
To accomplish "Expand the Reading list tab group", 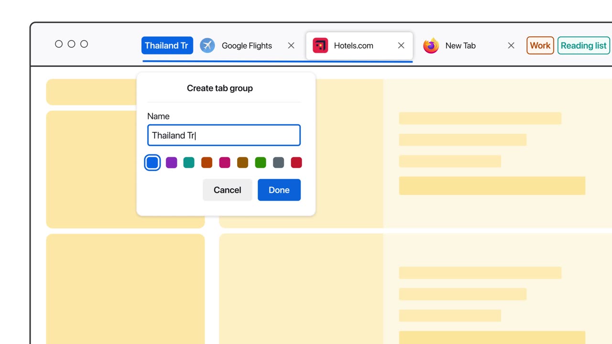I will (x=584, y=45).
